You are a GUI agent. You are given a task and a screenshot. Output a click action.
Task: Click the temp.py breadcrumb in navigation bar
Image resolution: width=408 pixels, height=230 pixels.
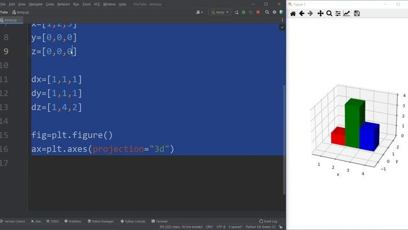click(x=20, y=12)
